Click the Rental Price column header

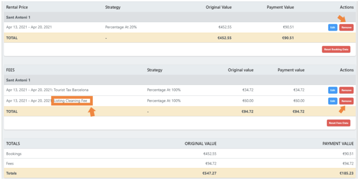pos(17,7)
